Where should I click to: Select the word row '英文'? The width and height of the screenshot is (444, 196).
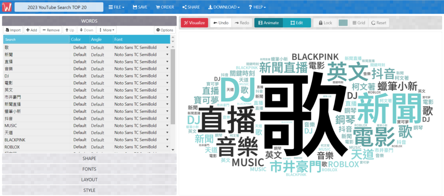point(87,90)
